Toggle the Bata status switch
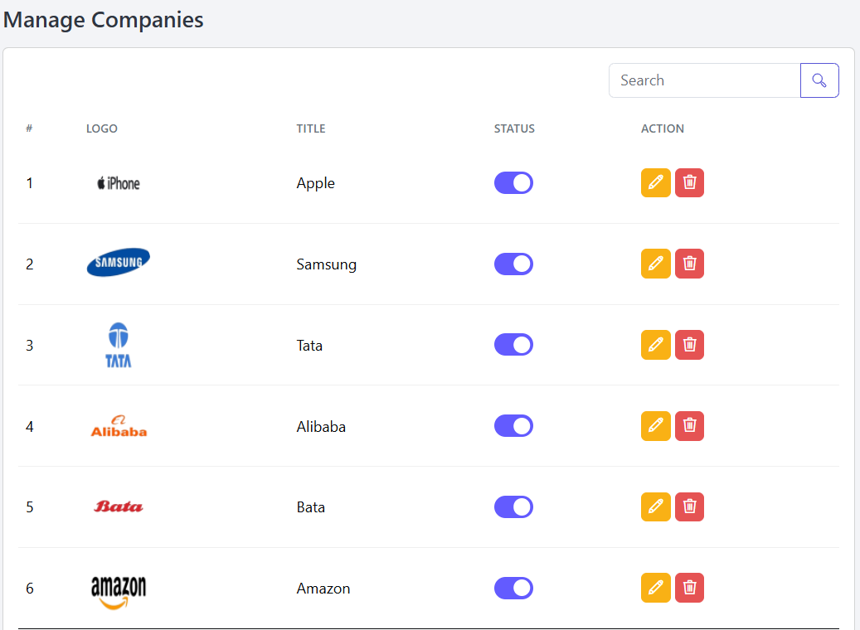This screenshot has height=630, width=860. click(514, 506)
